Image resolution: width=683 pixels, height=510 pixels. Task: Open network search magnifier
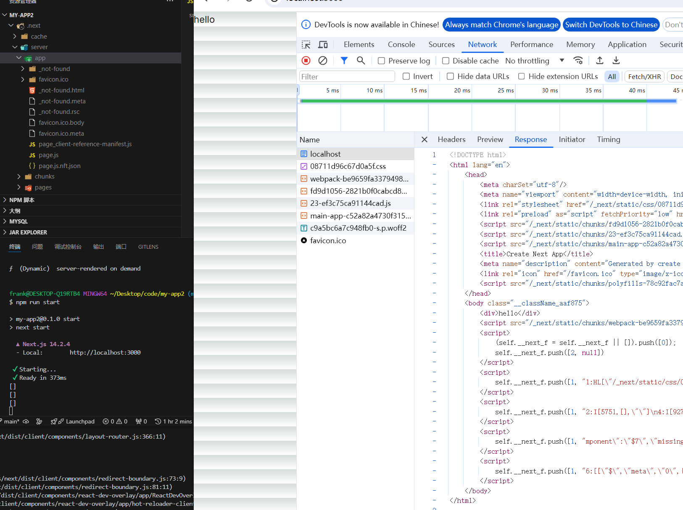click(361, 60)
